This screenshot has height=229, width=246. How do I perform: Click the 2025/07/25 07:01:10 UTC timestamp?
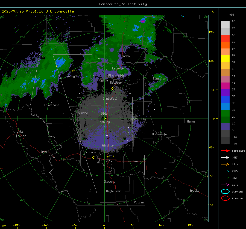27,11
